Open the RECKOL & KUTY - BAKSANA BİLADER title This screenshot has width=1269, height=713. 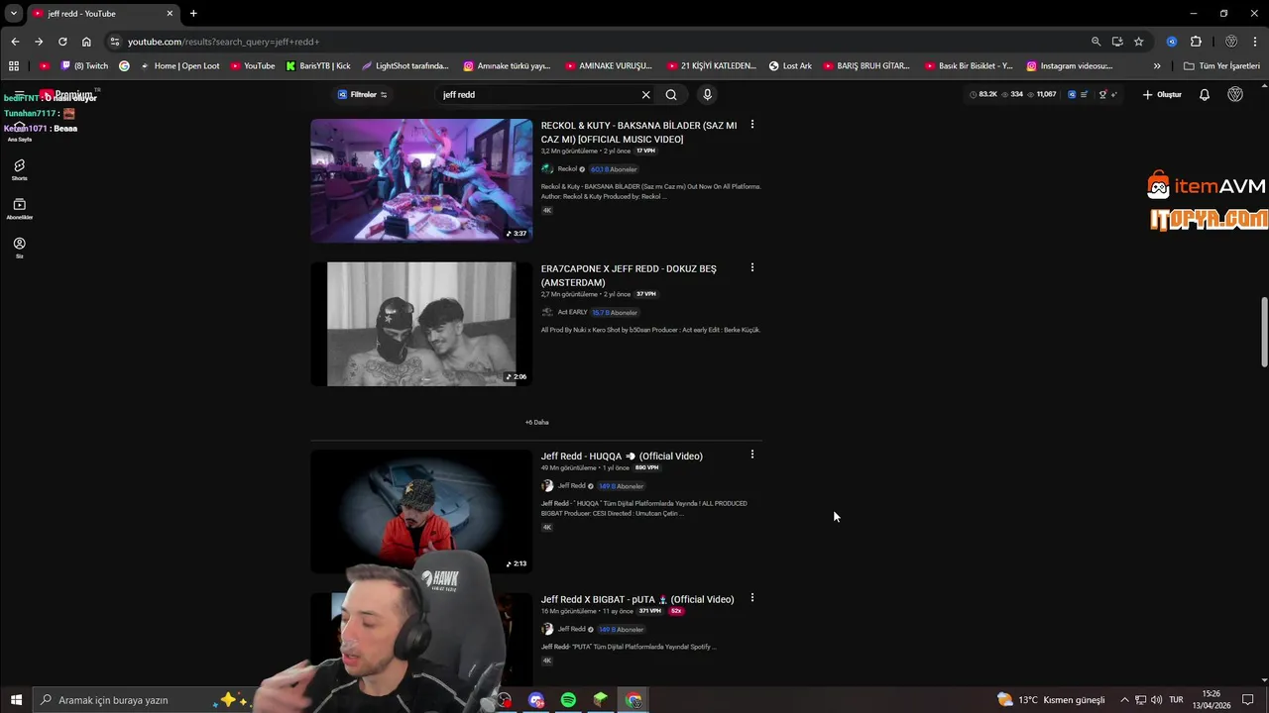[x=638, y=133]
